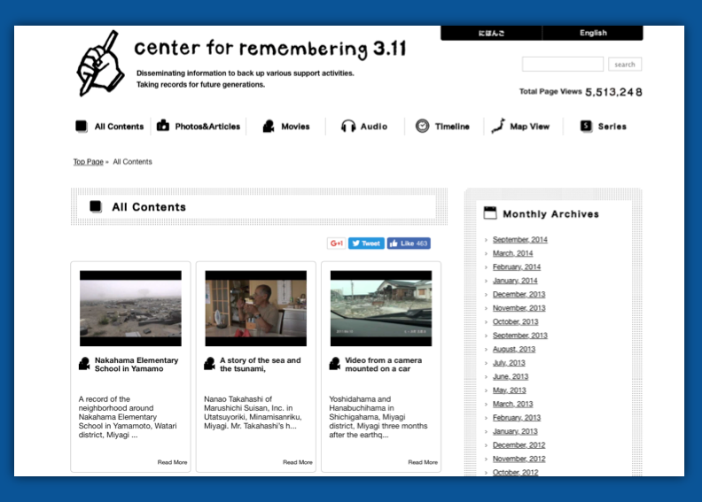Switch language to English tab
Image resolution: width=702 pixels, height=502 pixels.
(x=593, y=33)
